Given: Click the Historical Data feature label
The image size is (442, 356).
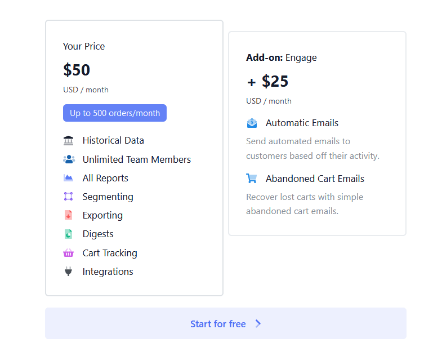Looking at the screenshot, I should (x=113, y=141).
